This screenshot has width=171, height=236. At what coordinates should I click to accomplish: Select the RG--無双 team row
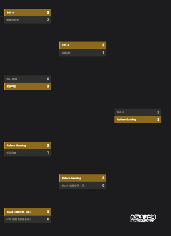[27, 79]
